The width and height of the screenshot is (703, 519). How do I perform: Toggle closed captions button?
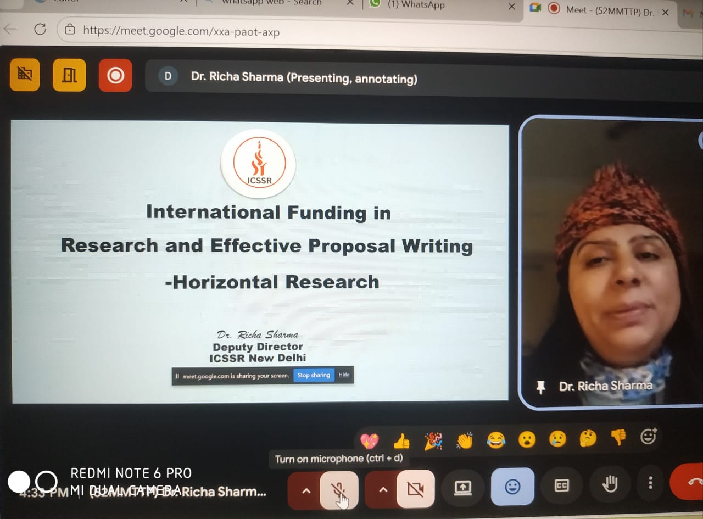[561, 485]
